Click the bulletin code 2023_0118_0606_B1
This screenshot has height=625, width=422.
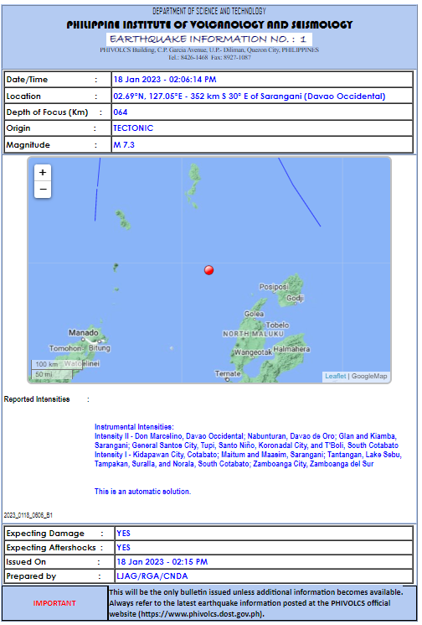28,515
